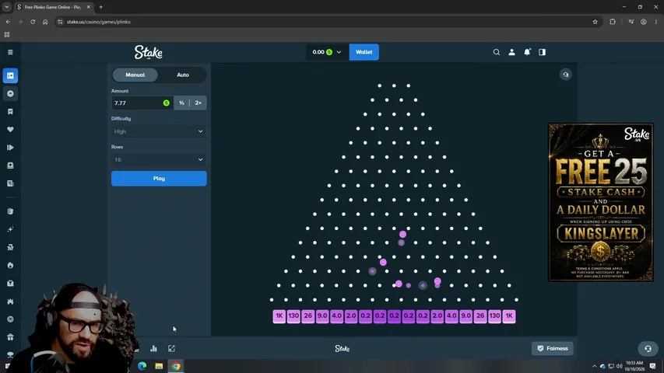The width and height of the screenshot is (664, 373).
Task: Click the volume icon in system tray
Action: (619, 366)
